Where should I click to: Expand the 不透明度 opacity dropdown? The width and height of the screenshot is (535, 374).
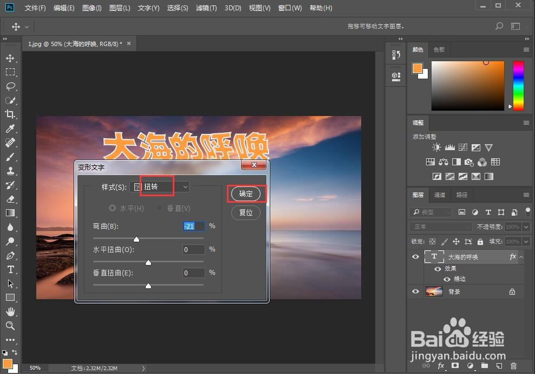tap(527, 227)
